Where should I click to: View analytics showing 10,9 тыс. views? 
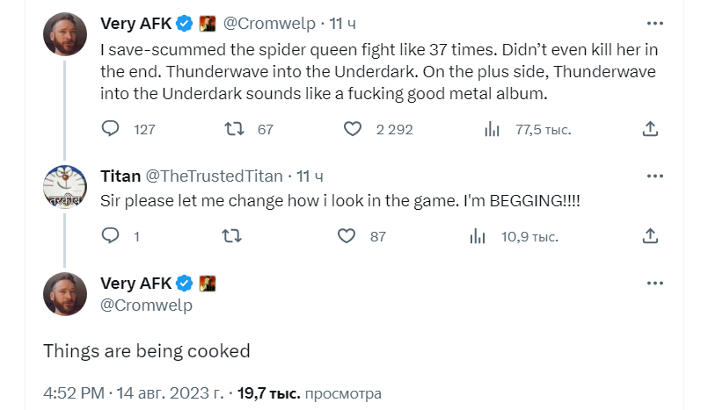point(478,236)
